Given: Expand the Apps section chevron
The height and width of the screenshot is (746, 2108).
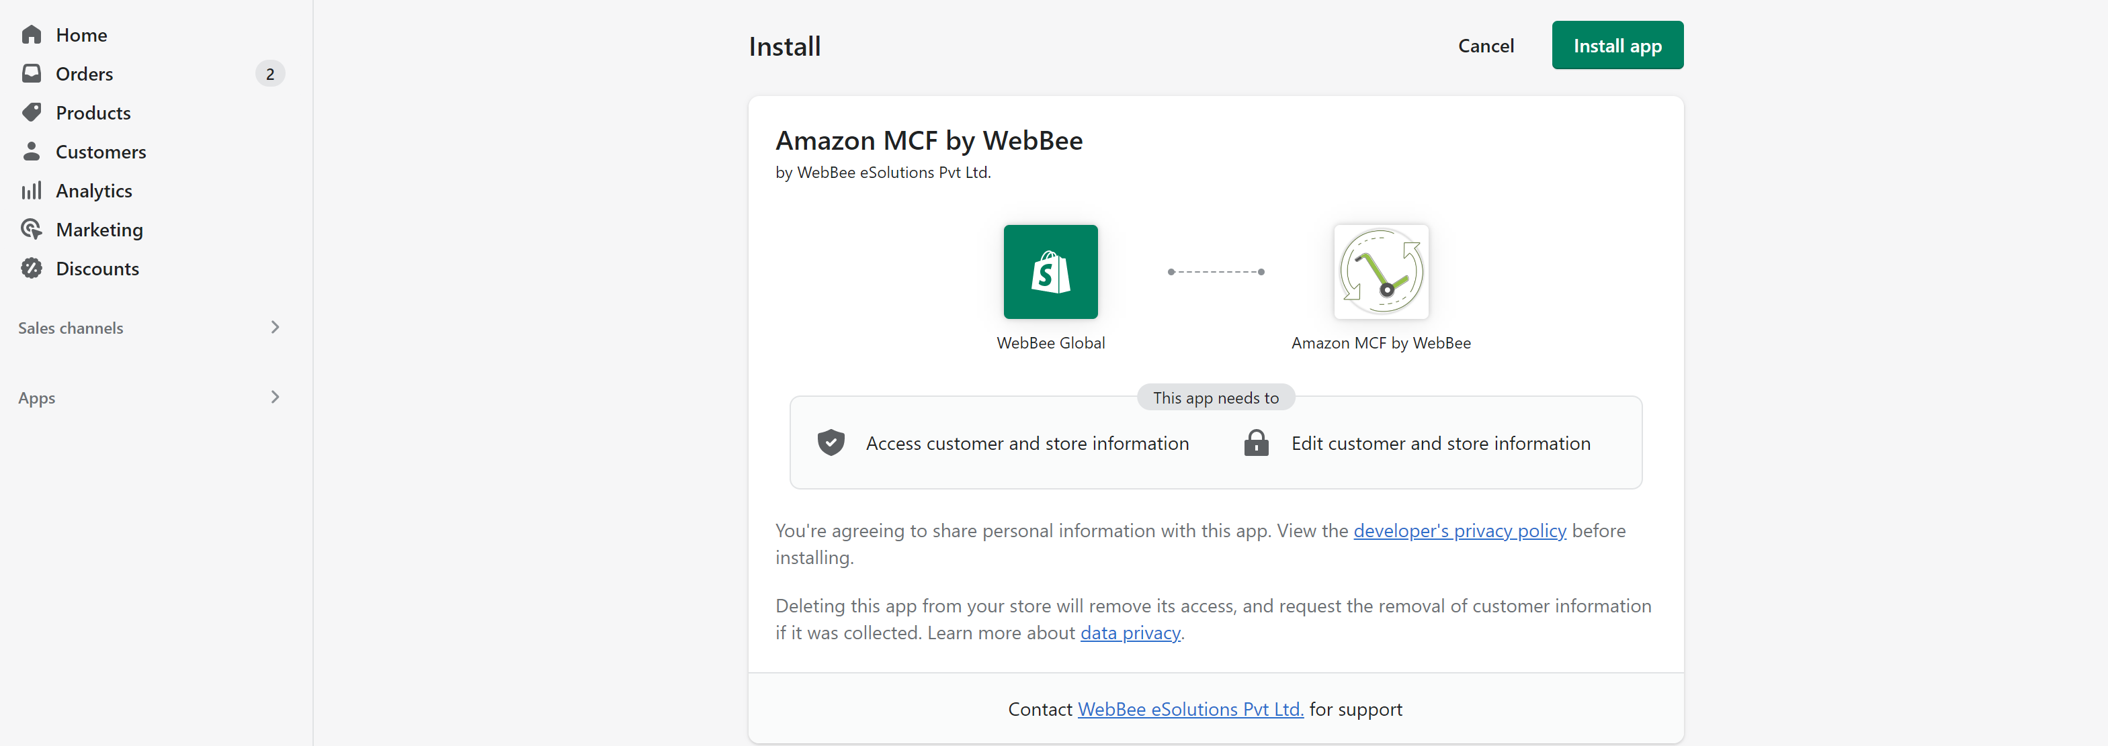Looking at the screenshot, I should click(275, 398).
